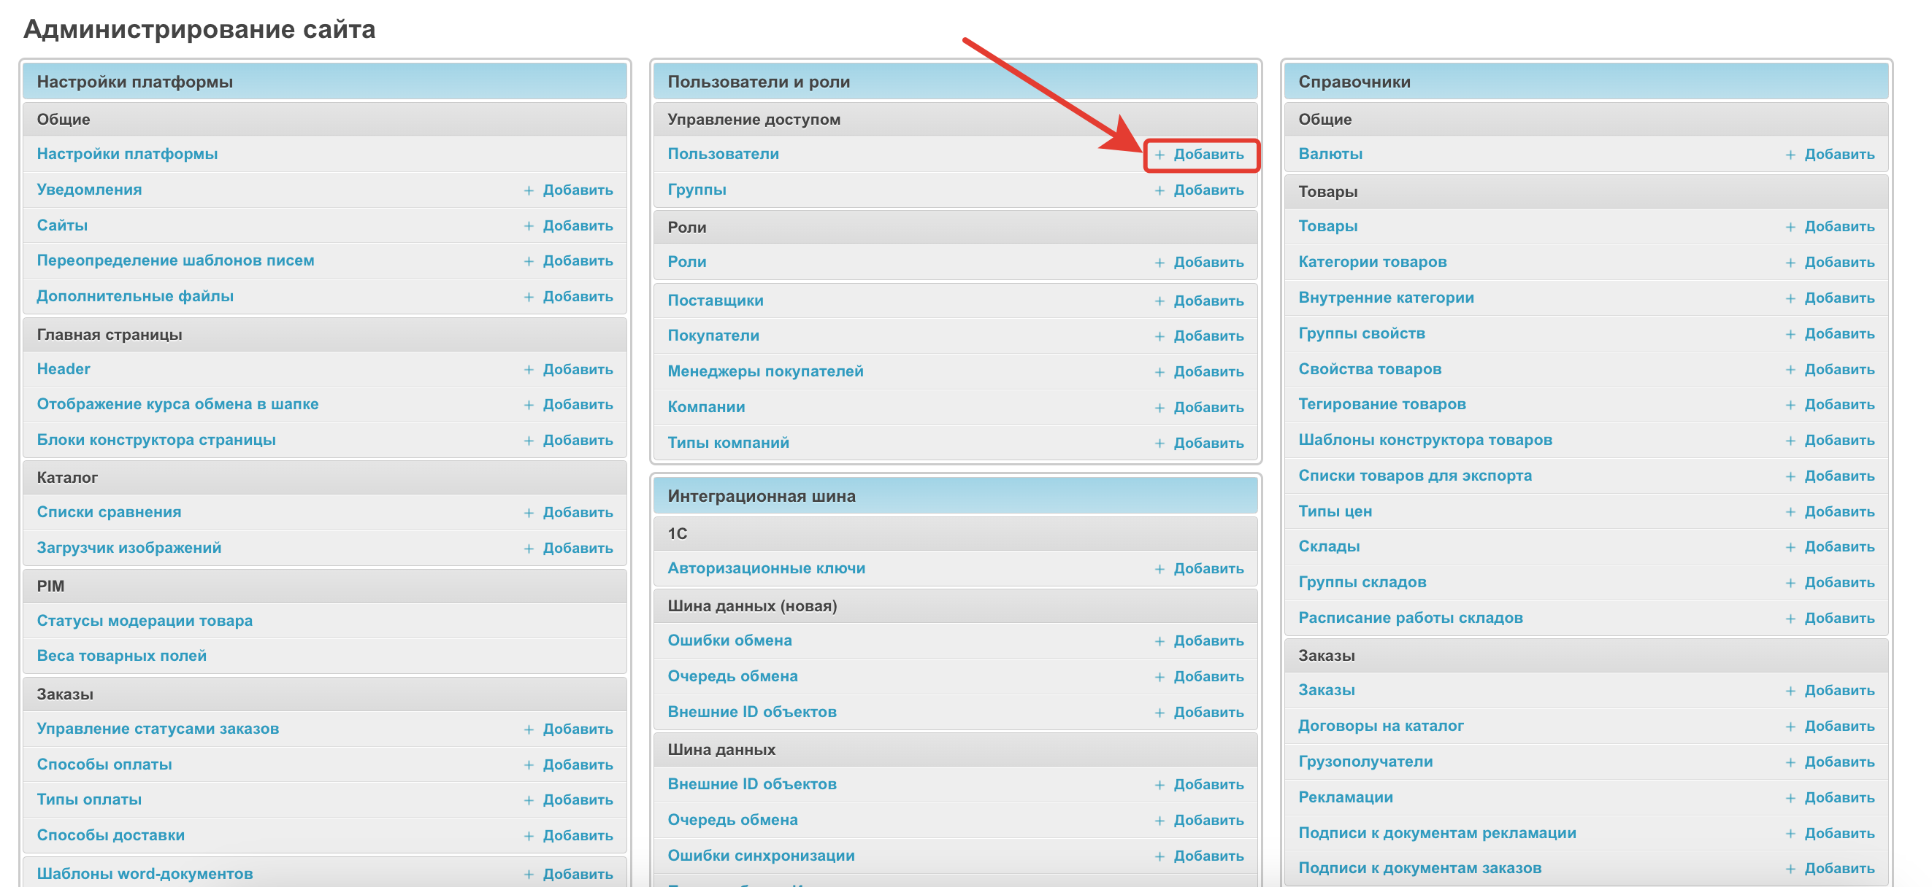The width and height of the screenshot is (1932, 887).
Task: Click plus icon next to Группы
Action: (x=1159, y=190)
